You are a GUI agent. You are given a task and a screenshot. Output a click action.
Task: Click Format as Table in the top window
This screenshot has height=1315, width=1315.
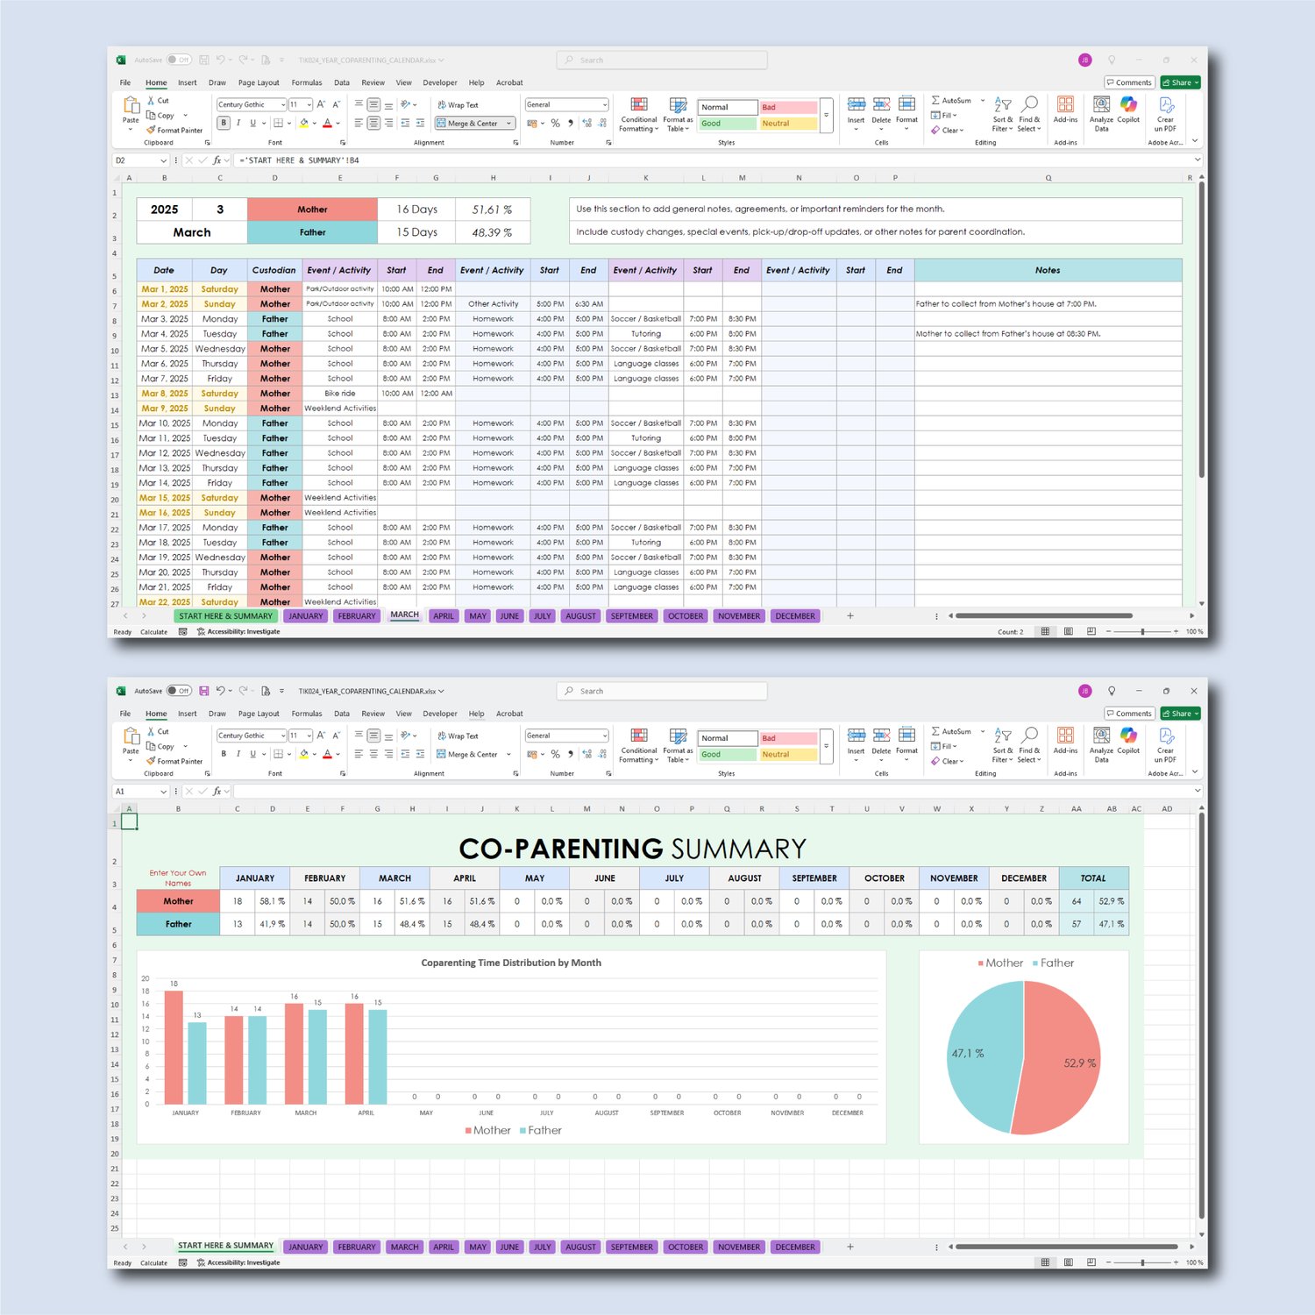(678, 115)
